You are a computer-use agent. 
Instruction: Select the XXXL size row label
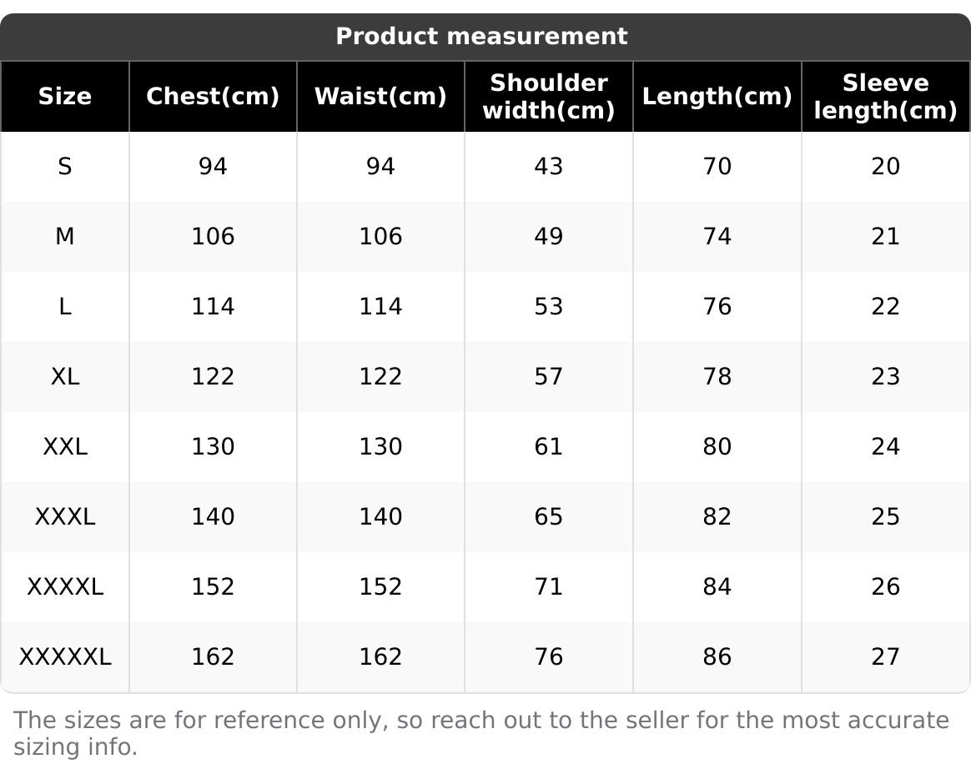click(x=65, y=517)
